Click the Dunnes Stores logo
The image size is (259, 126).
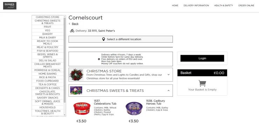click(10, 6)
